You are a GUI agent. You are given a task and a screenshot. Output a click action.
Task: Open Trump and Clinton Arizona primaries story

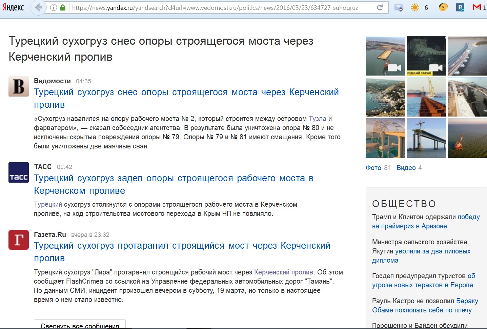tap(426, 222)
